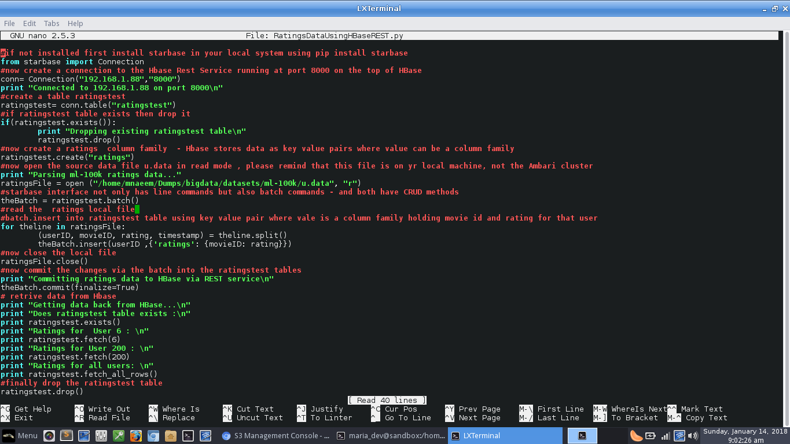Click the 'ratingsFile.close()' line
Image resolution: width=790 pixels, height=444 pixels.
(x=45, y=261)
